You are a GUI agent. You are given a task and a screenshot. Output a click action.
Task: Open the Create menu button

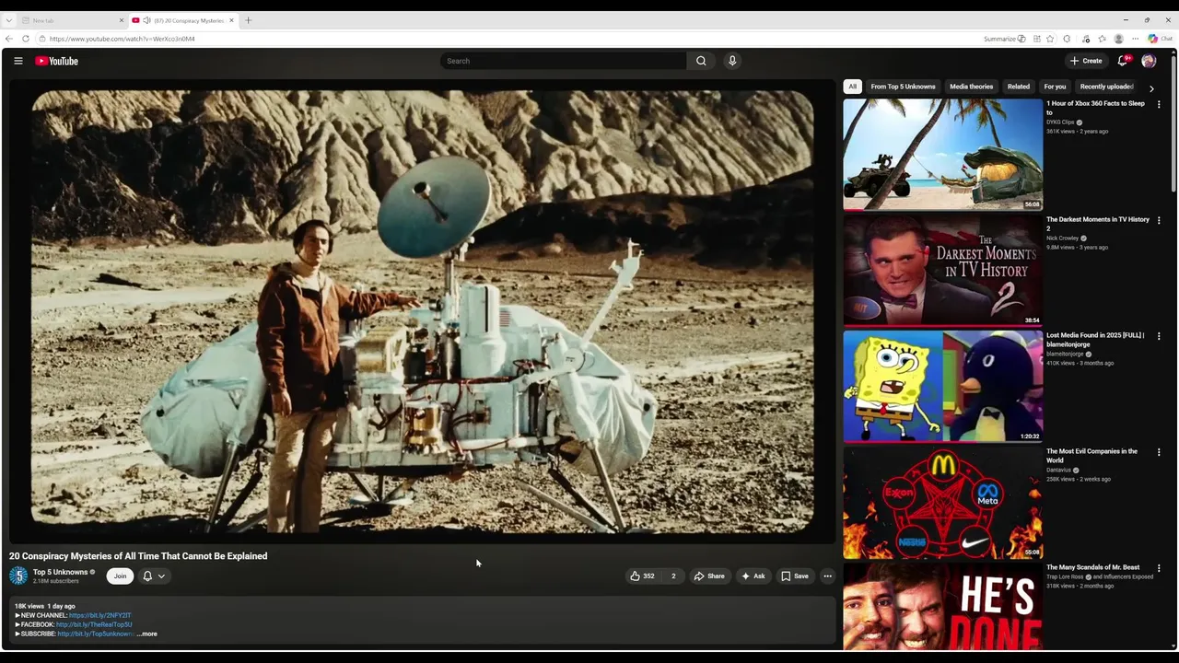1086,61
